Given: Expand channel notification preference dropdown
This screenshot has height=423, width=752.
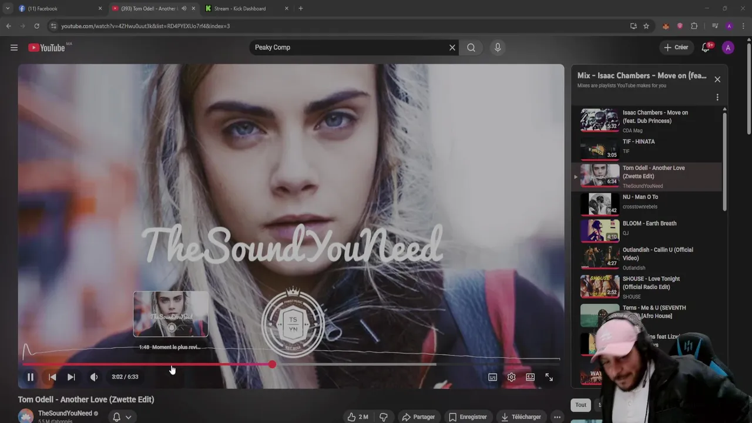Looking at the screenshot, I should 128,417.
